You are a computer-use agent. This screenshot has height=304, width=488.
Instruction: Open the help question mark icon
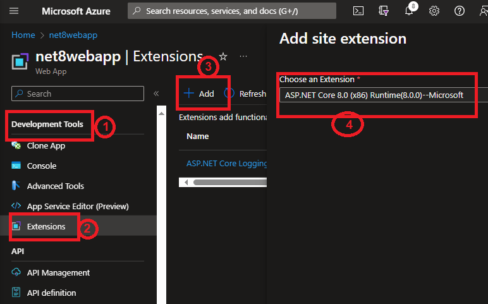[460, 11]
